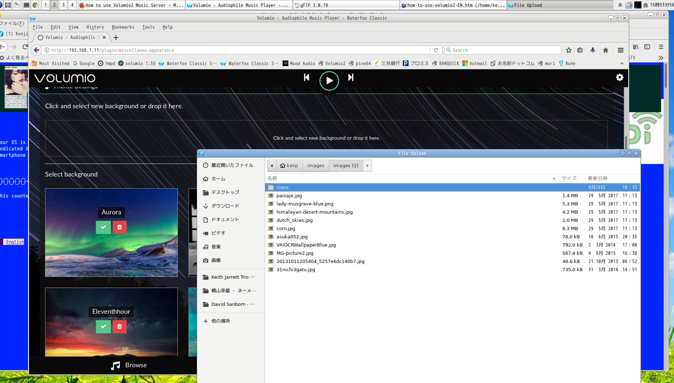This screenshot has width=674, height=383.
Task: Go to the previous track
Action: [x=307, y=78]
